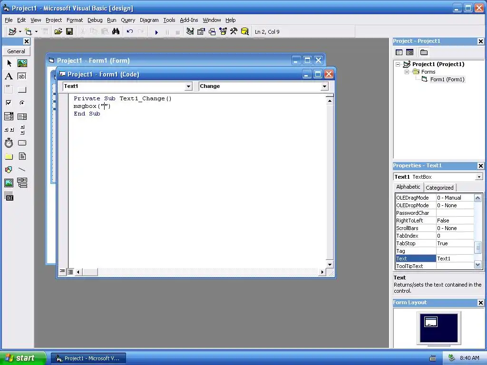
Task: Click the Properties list scroll down arrow
Action: click(x=477, y=265)
